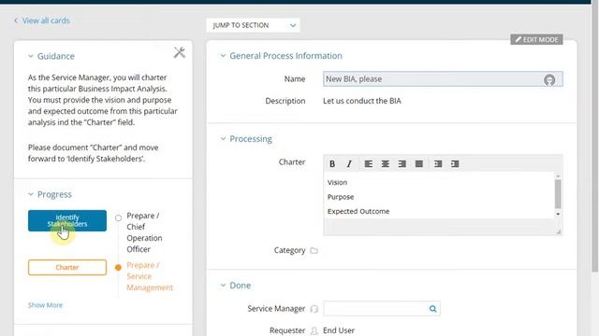
Task: Click the 'Purpose' line in Charter
Action: pyautogui.click(x=341, y=197)
